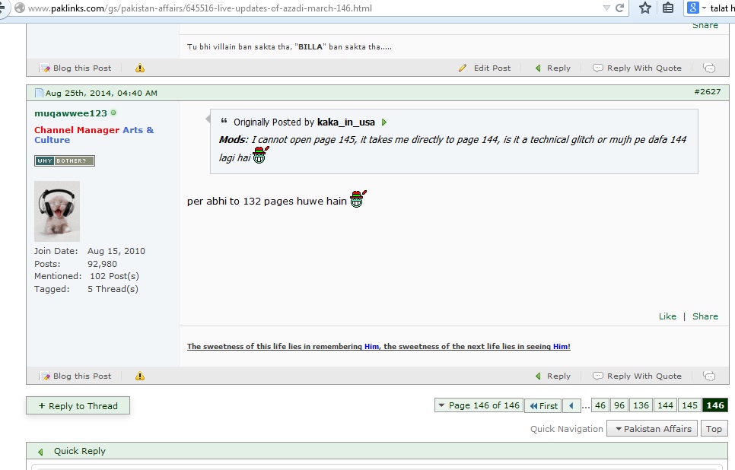
Task: Go to previous page using the arrow button
Action: tap(571, 405)
